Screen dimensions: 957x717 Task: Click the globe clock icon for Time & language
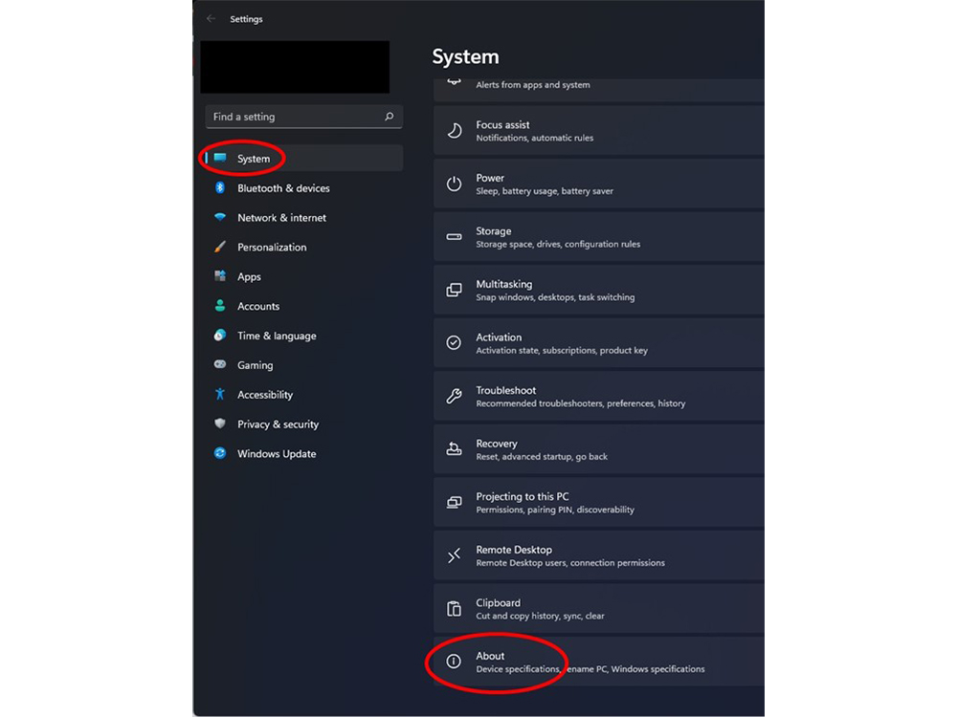pyautogui.click(x=220, y=336)
